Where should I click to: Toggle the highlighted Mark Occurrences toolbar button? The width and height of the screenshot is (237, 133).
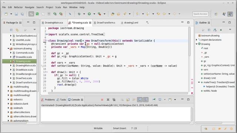pos(31,14)
